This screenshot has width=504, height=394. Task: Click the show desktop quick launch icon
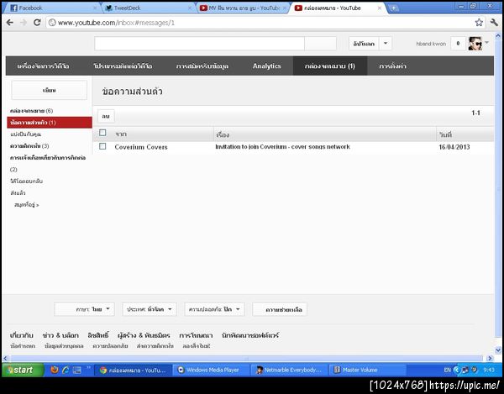coord(76,370)
